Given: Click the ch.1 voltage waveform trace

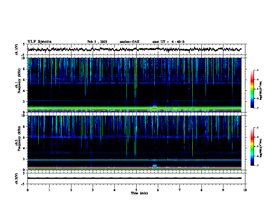Looking at the screenshot, I should (x=135, y=49).
